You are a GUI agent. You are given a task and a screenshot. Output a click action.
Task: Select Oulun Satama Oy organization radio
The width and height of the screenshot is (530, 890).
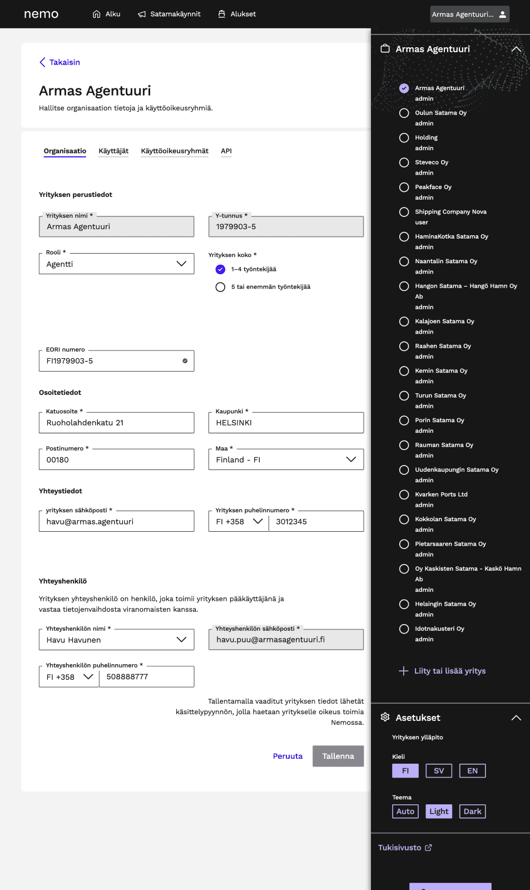tap(404, 113)
